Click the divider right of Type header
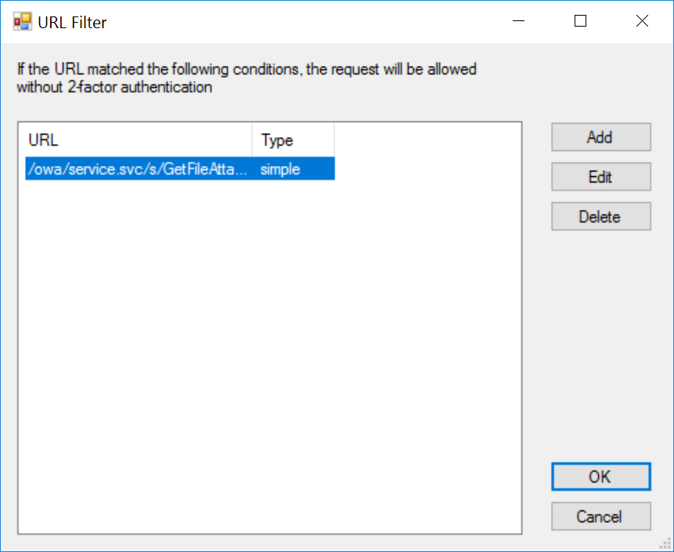The image size is (674, 552). point(334,141)
